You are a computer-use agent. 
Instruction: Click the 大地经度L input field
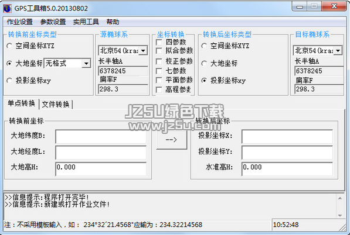(101, 153)
